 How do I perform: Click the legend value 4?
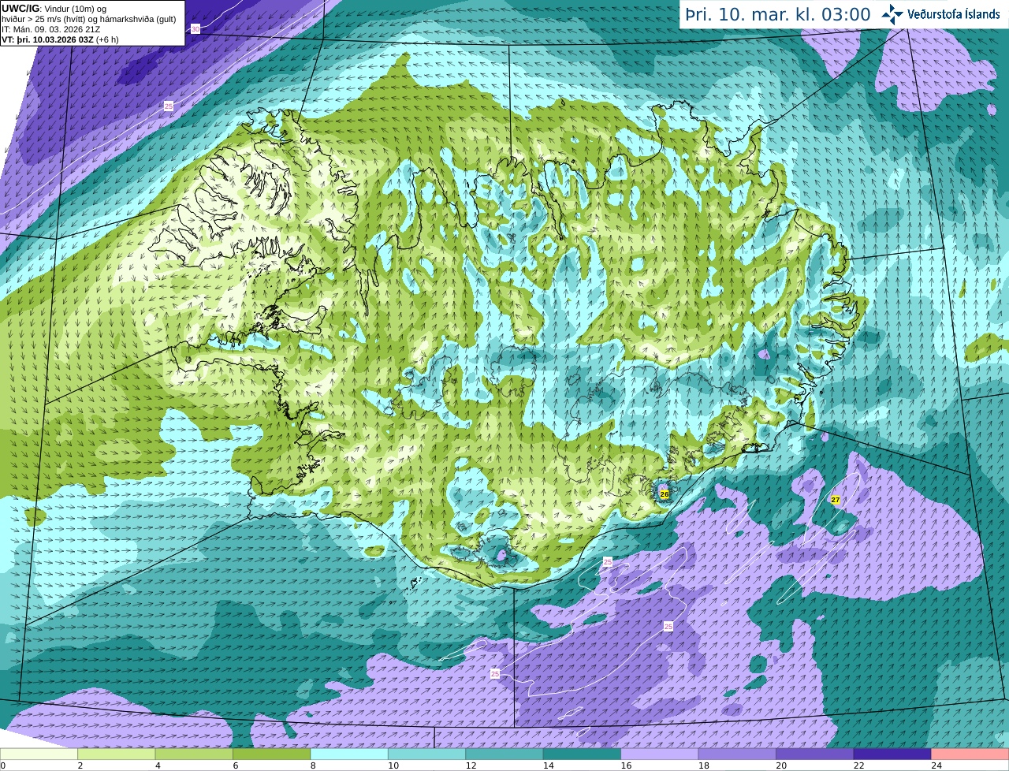158,765
